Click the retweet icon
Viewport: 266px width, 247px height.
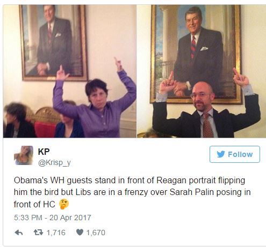[38, 233]
